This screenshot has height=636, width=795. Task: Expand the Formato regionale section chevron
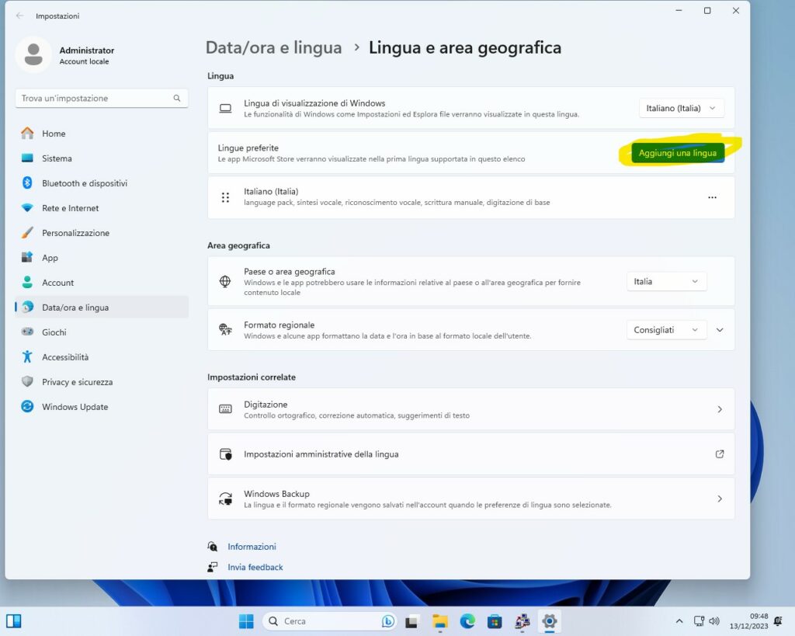point(720,330)
